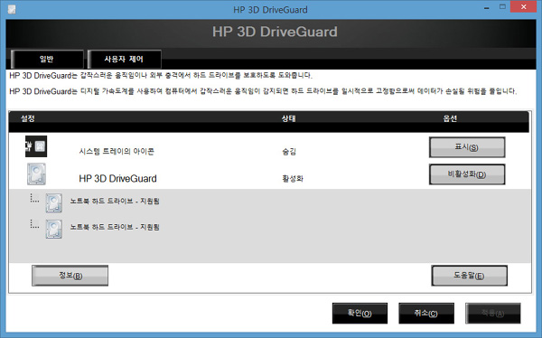This screenshot has height=338, width=542.
Task: Click the greyed 적용(A) apply button
Action: click(493, 314)
